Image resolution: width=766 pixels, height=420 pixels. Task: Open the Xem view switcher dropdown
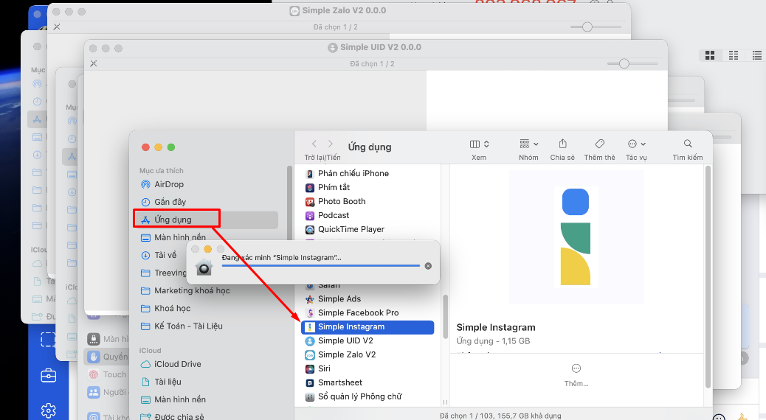pos(479,144)
